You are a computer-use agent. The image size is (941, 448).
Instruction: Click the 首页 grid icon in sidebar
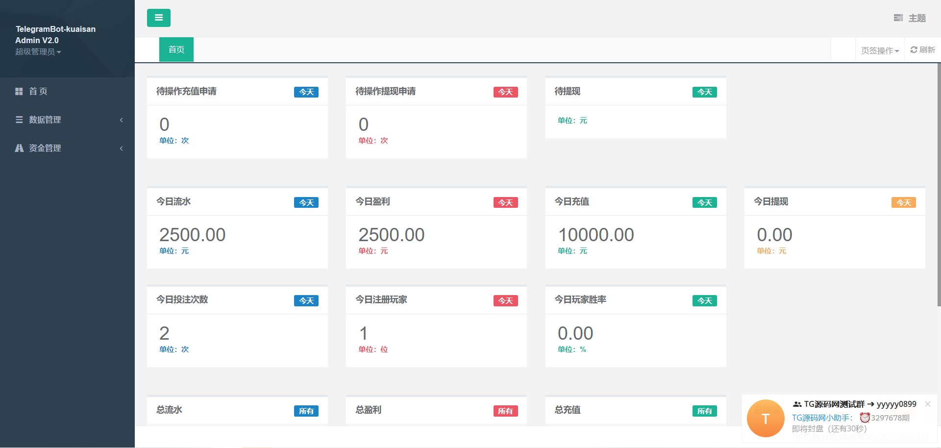(19, 91)
